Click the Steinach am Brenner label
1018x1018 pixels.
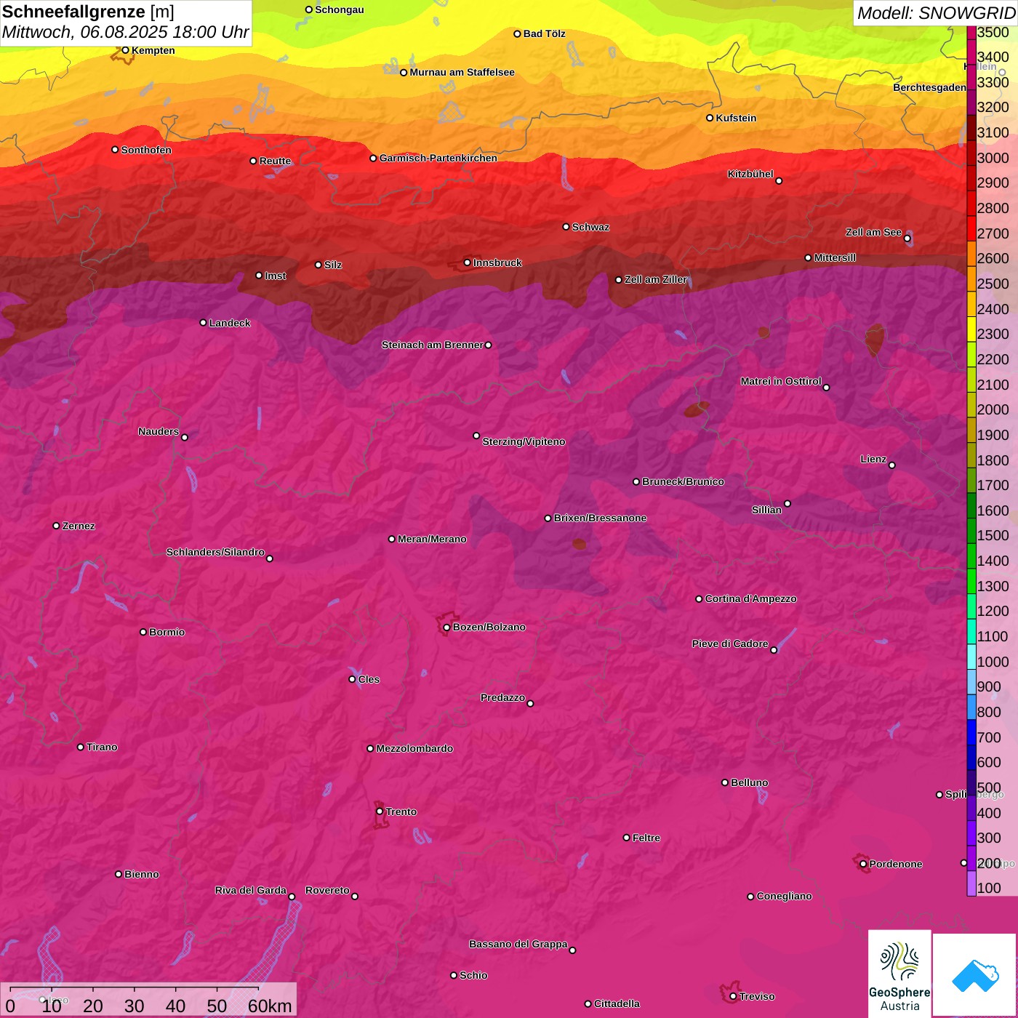(x=432, y=345)
